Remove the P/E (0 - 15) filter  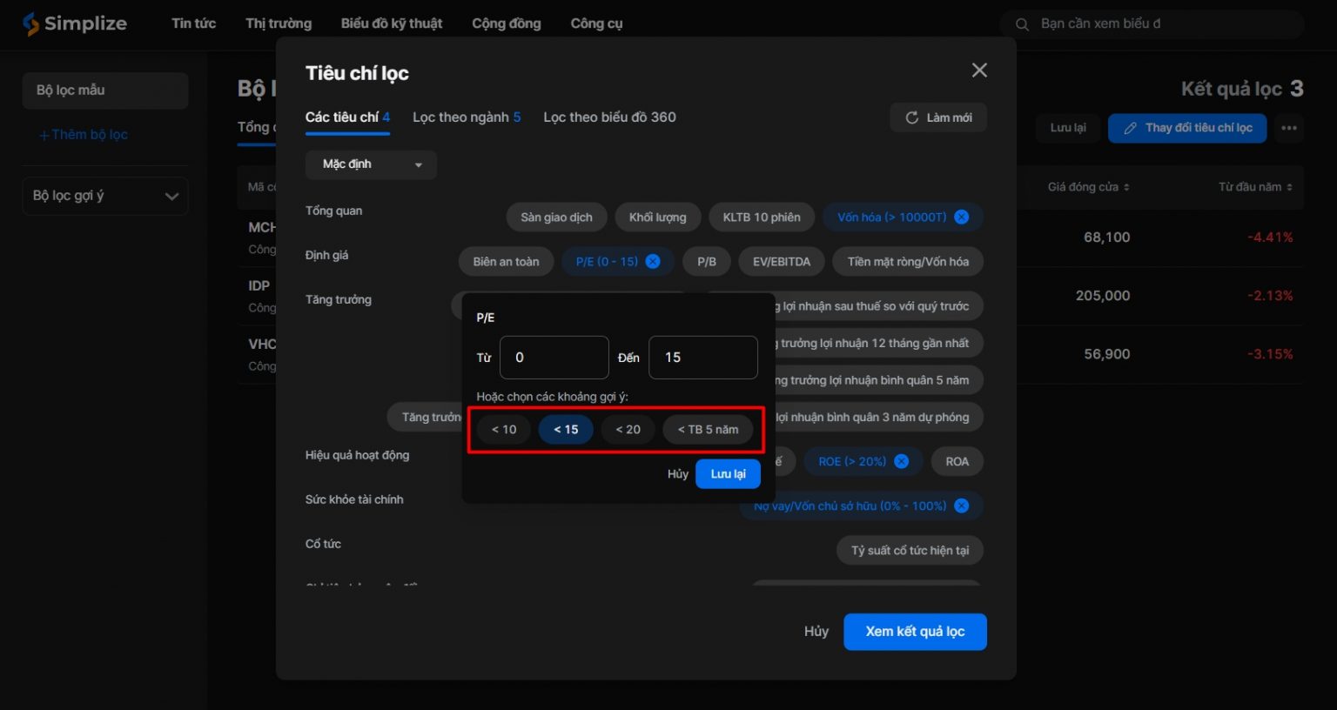click(x=652, y=262)
